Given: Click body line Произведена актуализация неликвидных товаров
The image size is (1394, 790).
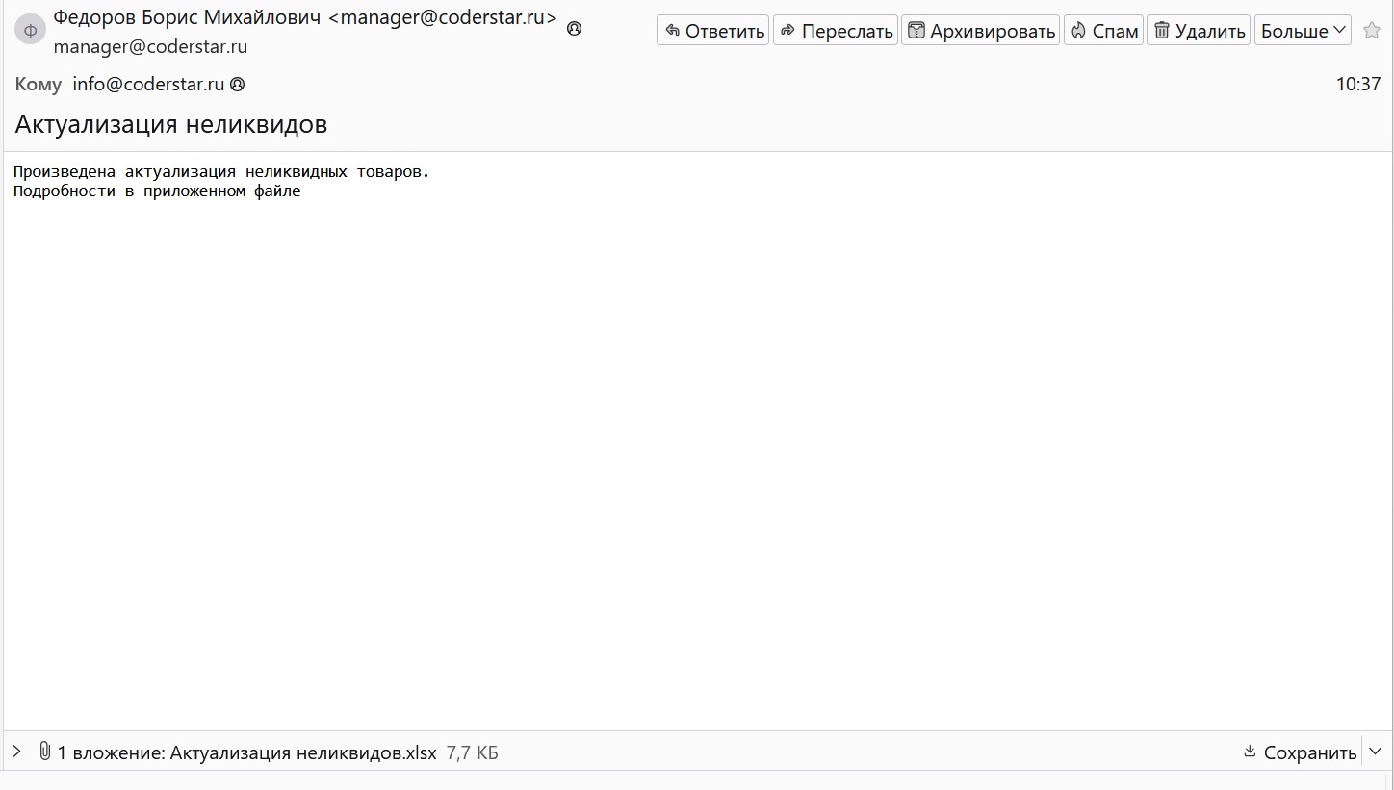Looking at the screenshot, I should tap(221, 172).
